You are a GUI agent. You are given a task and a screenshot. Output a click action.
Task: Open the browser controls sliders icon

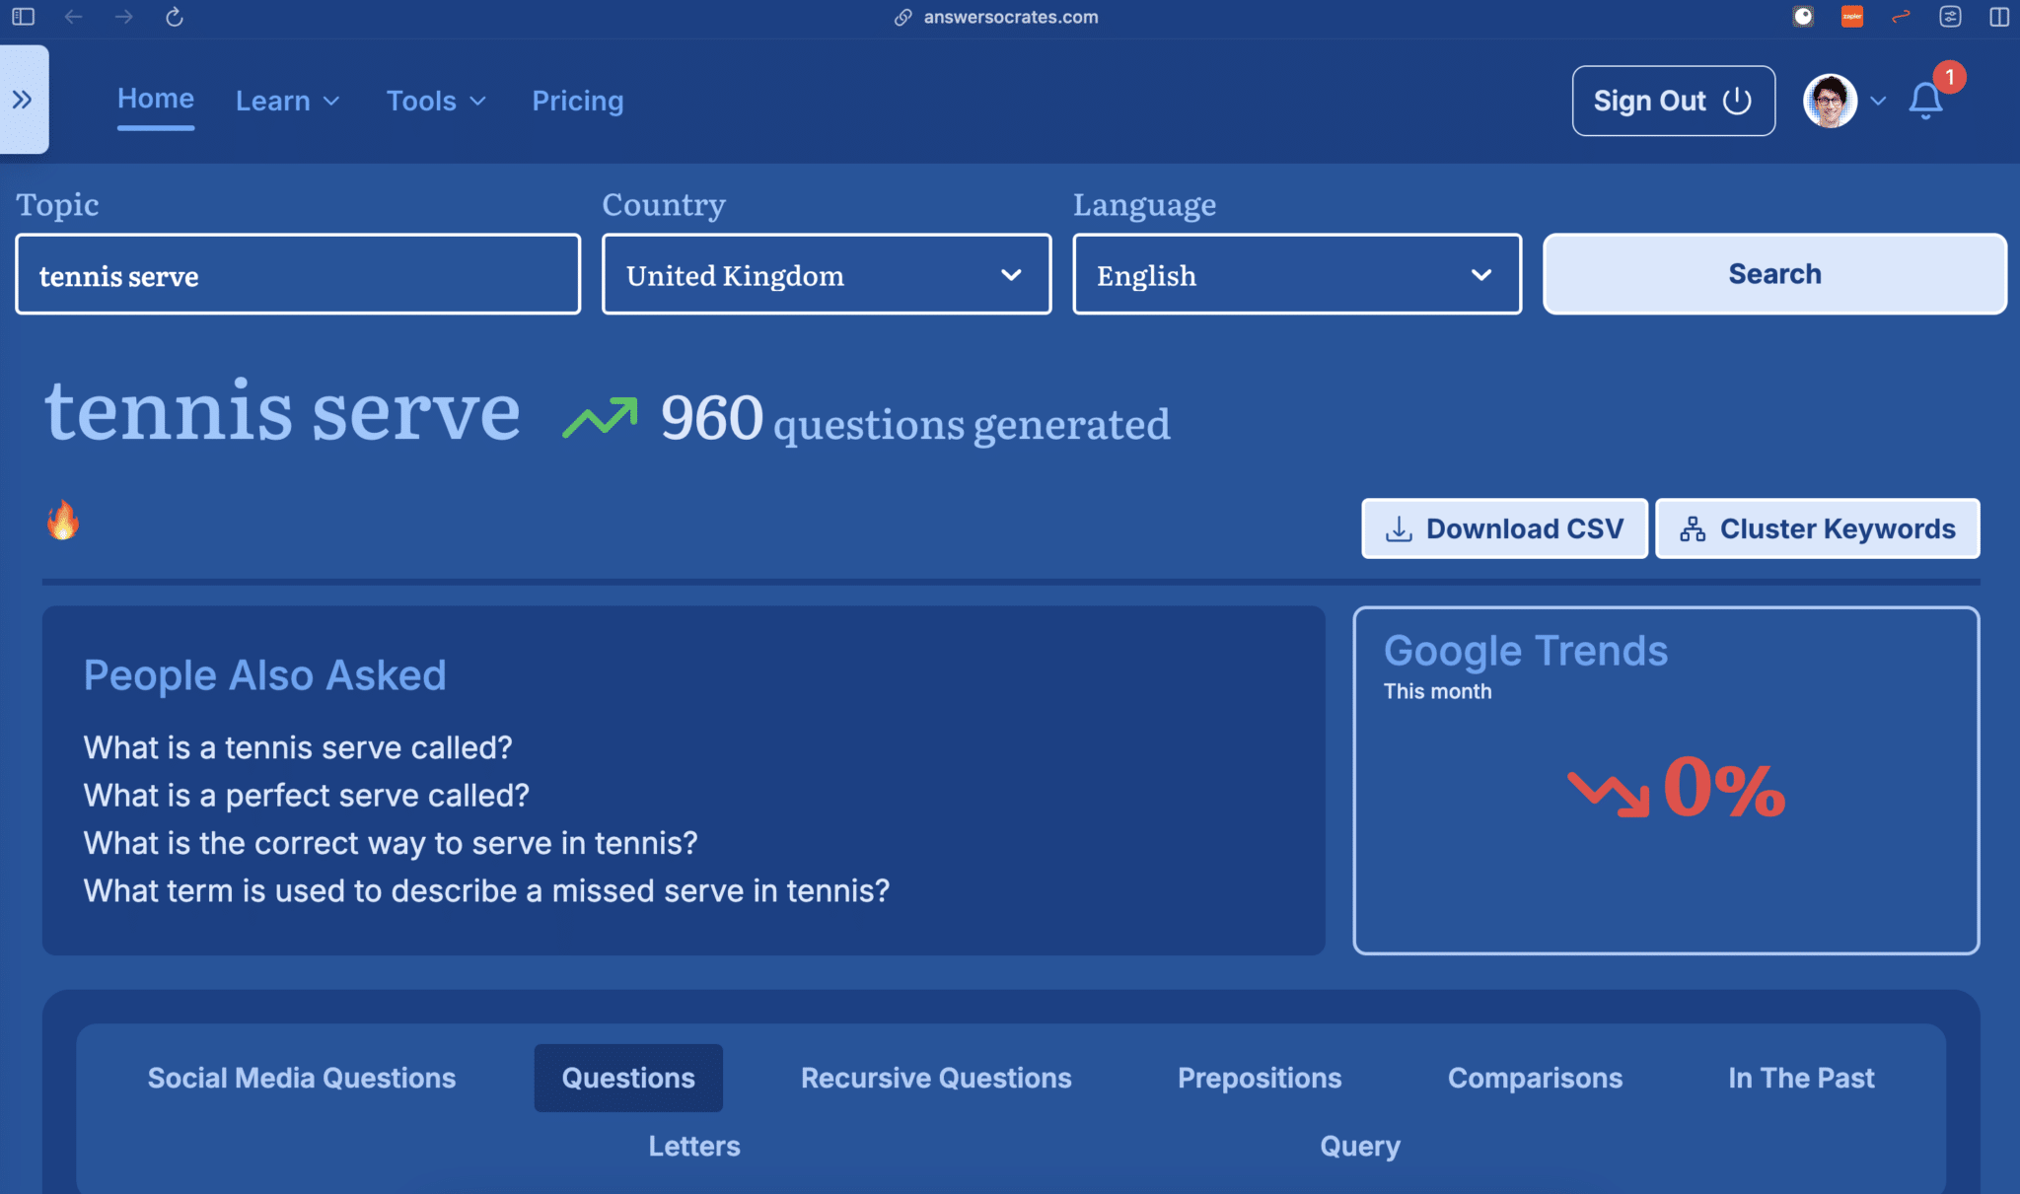(1950, 17)
